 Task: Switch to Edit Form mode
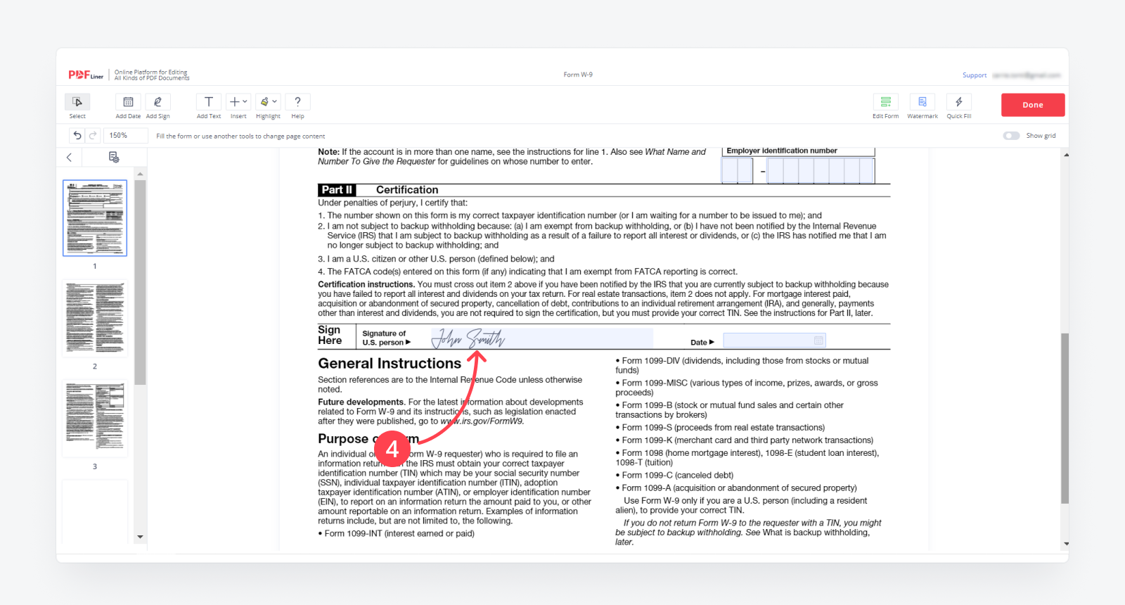(x=886, y=102)
